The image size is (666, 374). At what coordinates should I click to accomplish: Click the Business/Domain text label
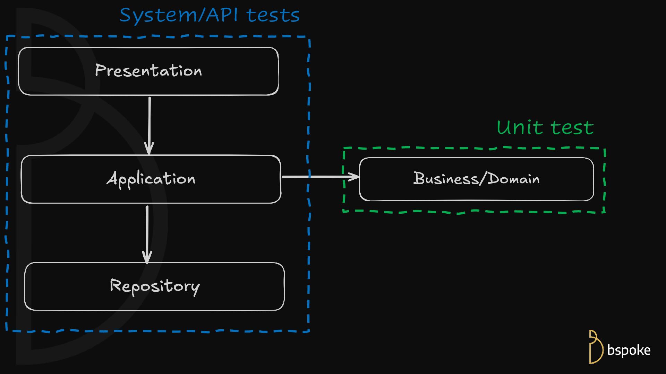click(x=476, y=179)
